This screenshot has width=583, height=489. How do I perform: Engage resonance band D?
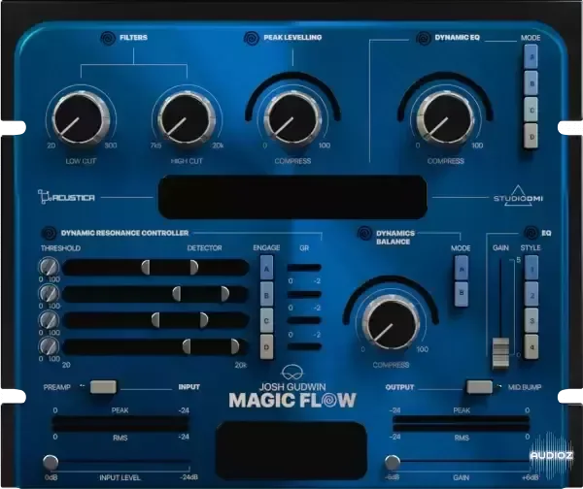coord(266,347)
